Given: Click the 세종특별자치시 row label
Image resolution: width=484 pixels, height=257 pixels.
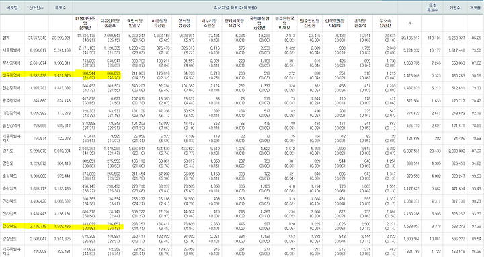Looking at the screenshot, I should pyautogui.click(x=11, y=138).
